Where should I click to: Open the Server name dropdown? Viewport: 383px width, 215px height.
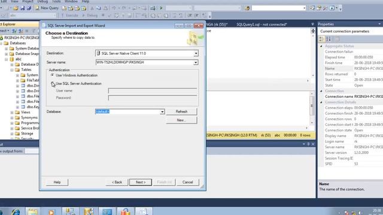click(x=196, y=63)
